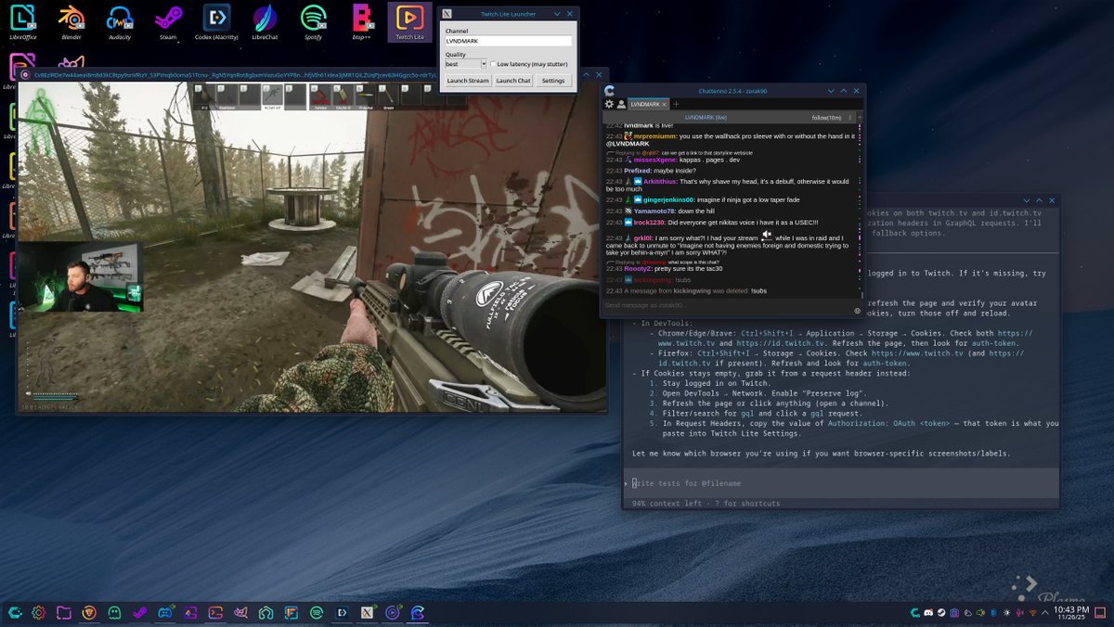Screen dimensions: 1114x627
Task: Open the file manager folder in taskbar
Action: tap(64, 612)
